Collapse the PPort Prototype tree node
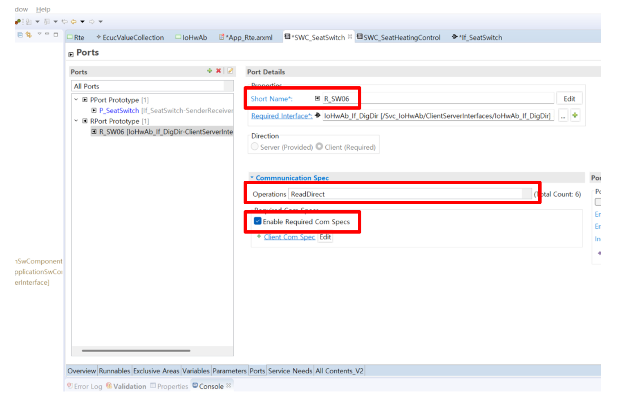The height and width of the screenshot is (405, 618). (76, 99)
